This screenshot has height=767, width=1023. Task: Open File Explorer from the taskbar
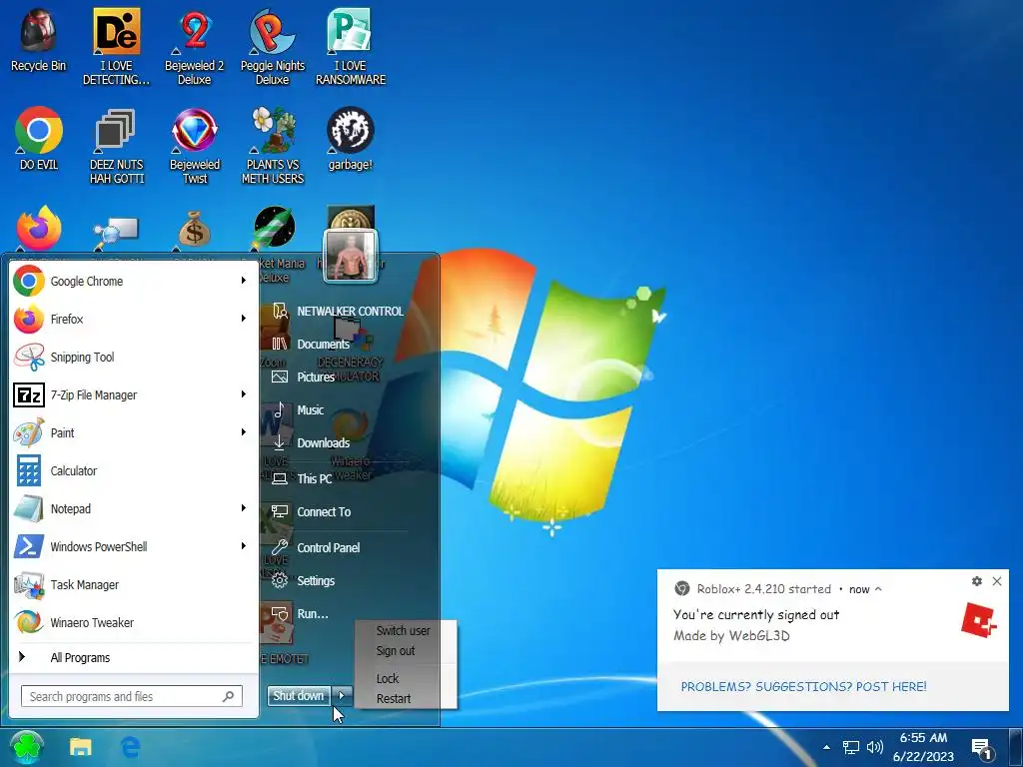pyautogui.click(x=81, y=747)
